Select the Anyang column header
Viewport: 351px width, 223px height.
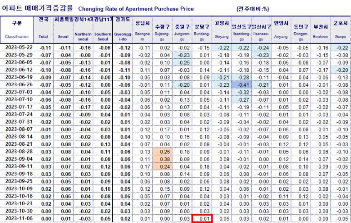pos(281,30)
